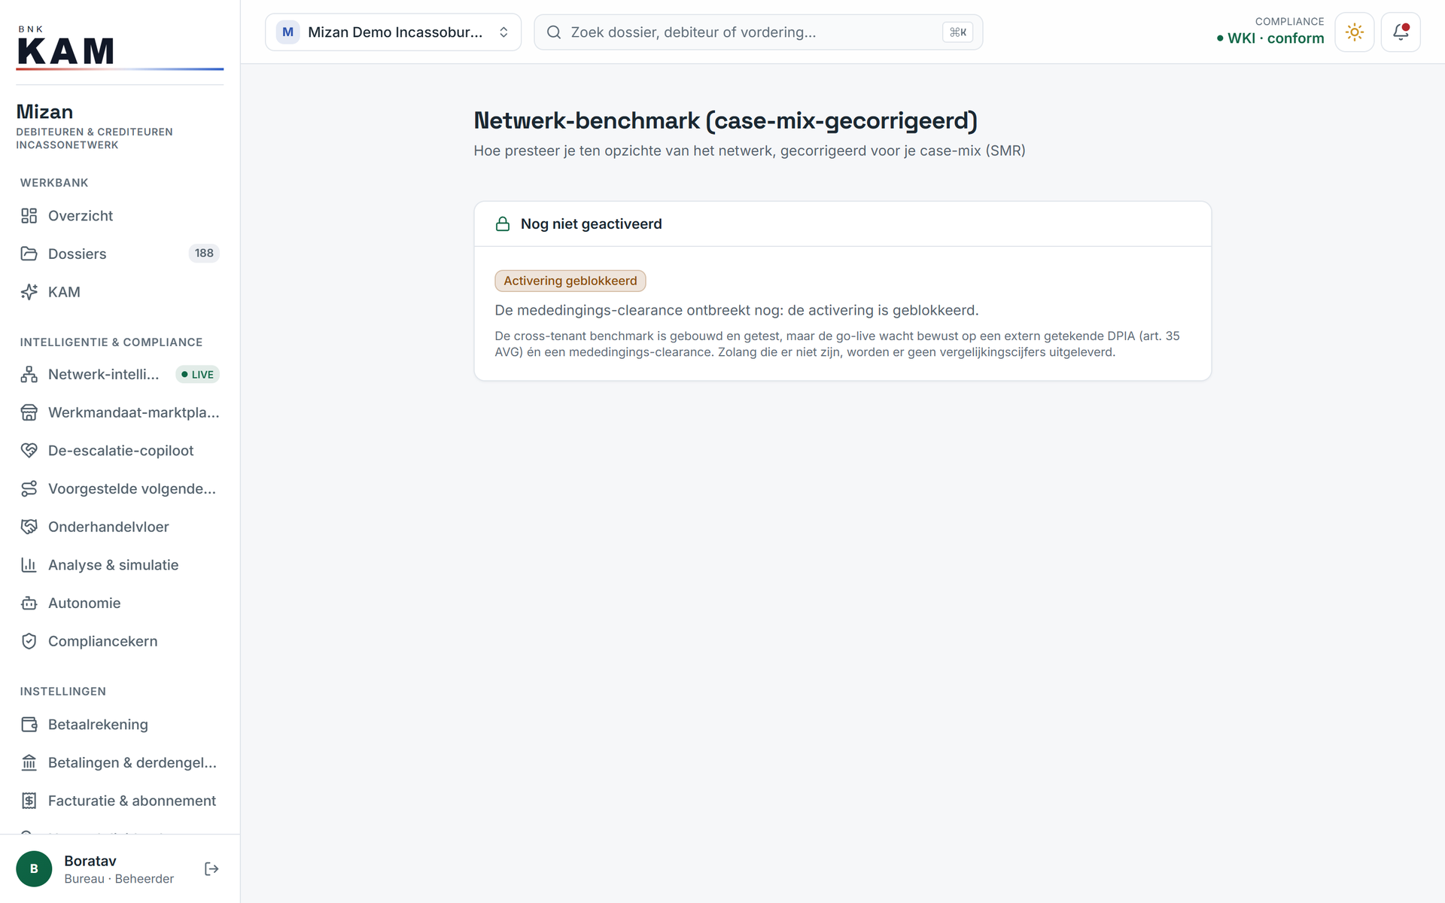Click the INSTELLINGEN section label
This screenshot has width=1445, height=903.
tap(63, 692)
